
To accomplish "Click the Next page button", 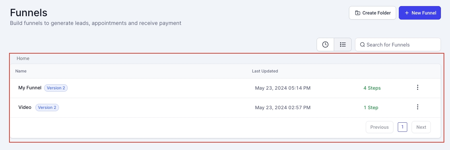I will click(421, 127).
